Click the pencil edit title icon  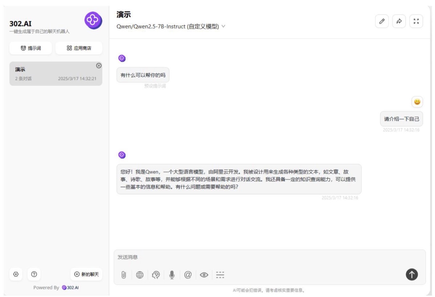pos(382,21)
